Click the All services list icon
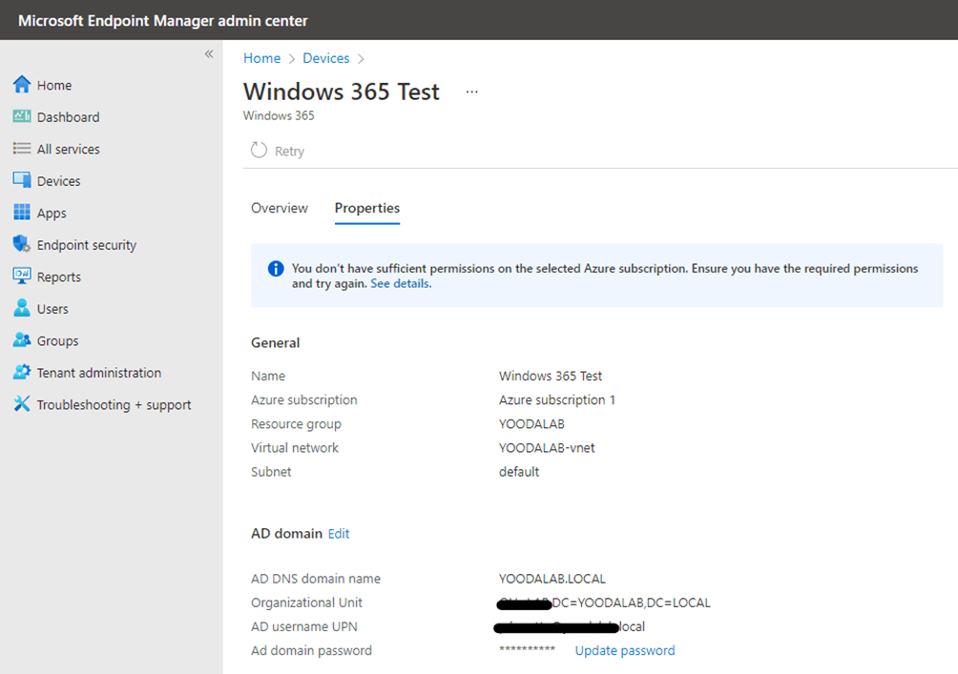Viewport: 958px width, 674px height. pyautogui.click(x=22, y=149)
